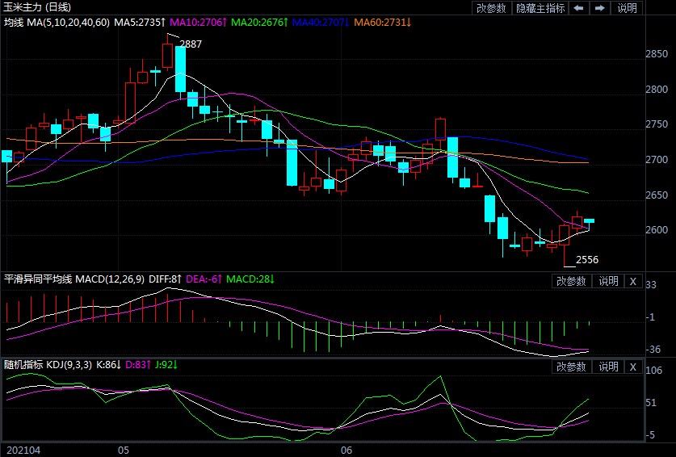Viewport: 676px width, 457px height.
Task: Open 说明 for the main chart
Action: click(x=627, y=8)
